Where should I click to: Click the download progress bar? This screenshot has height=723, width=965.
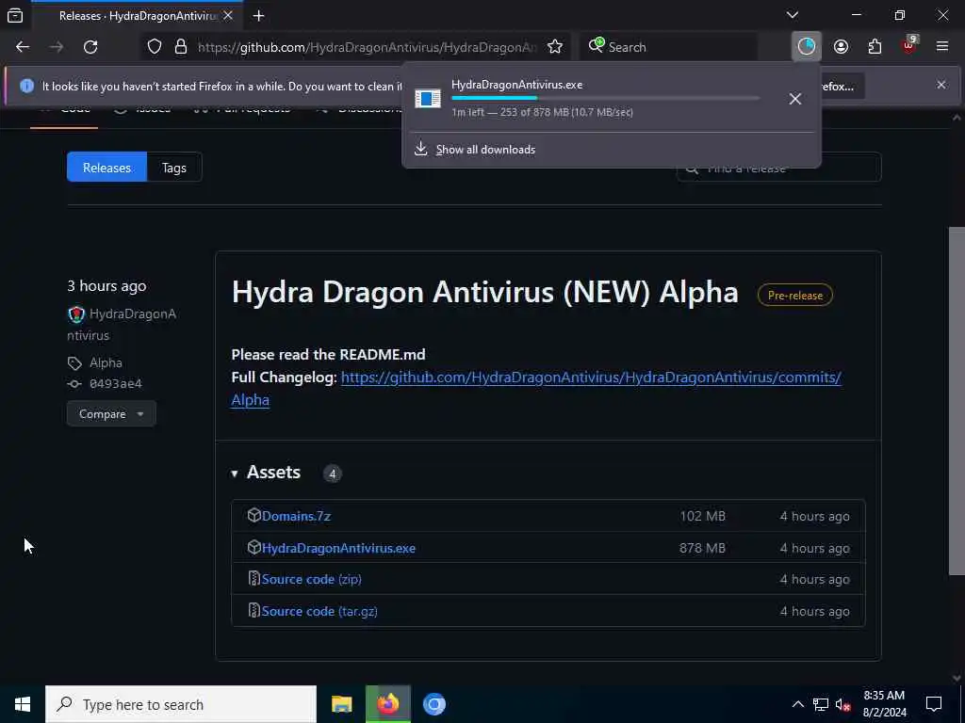pyautogui.click(x=606, y=98)
